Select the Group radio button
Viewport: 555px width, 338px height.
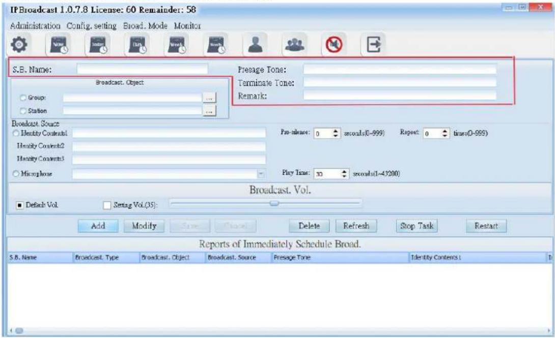pyautogui.click(x=23, y=98)
